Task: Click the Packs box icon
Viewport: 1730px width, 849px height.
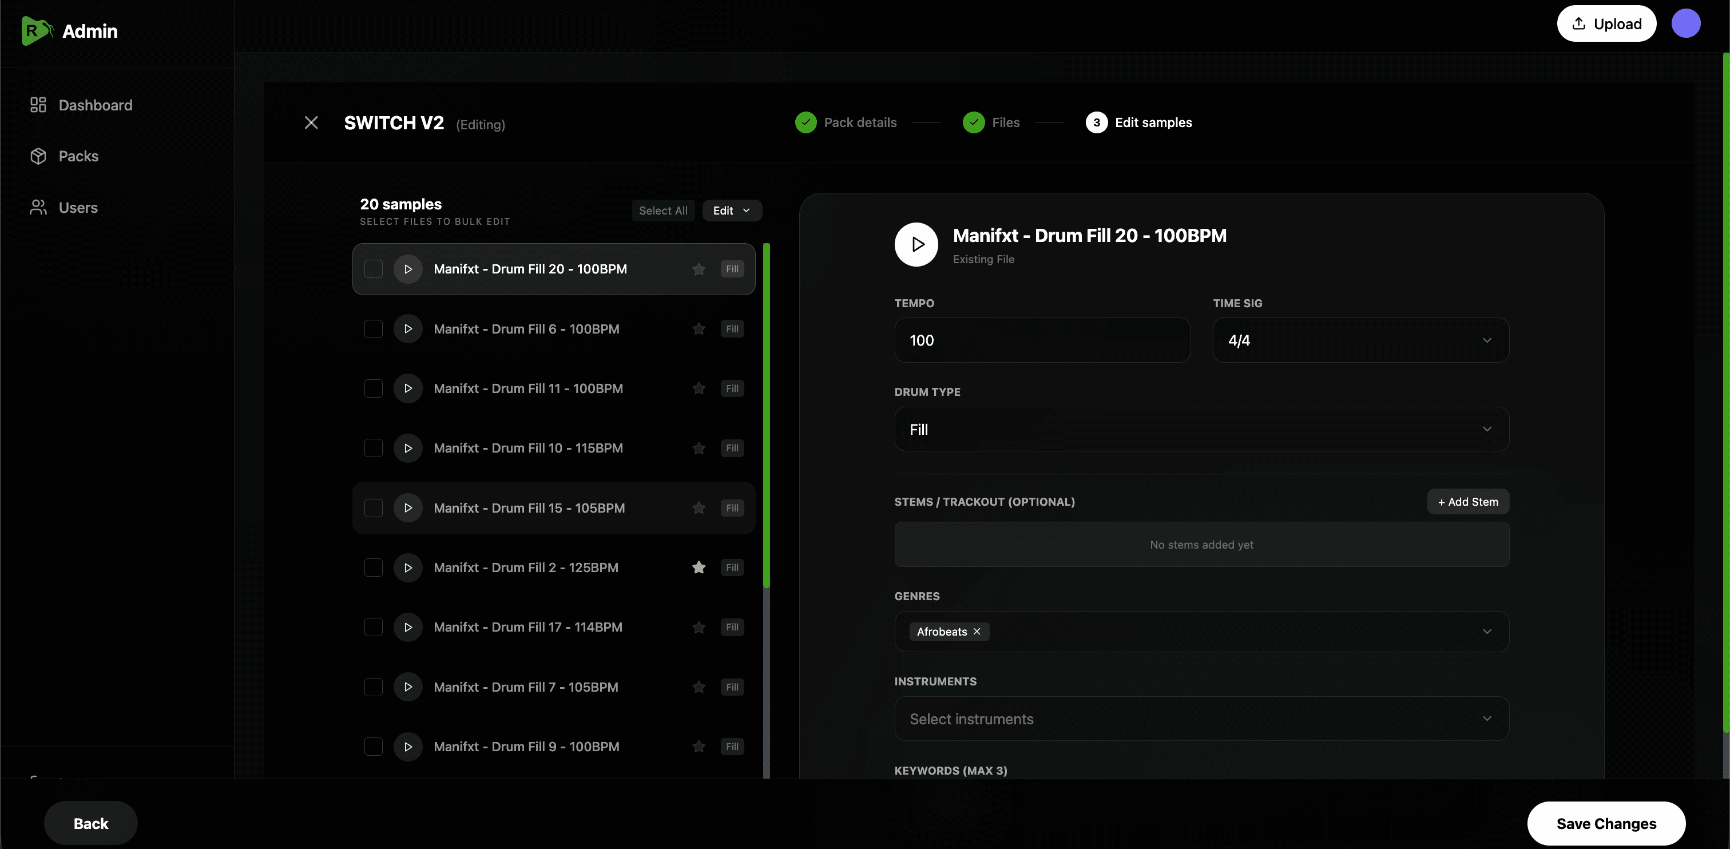Action: [38, 156]
